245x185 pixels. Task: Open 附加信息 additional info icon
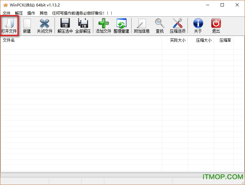pyautogui.click(x=142, y=24)
